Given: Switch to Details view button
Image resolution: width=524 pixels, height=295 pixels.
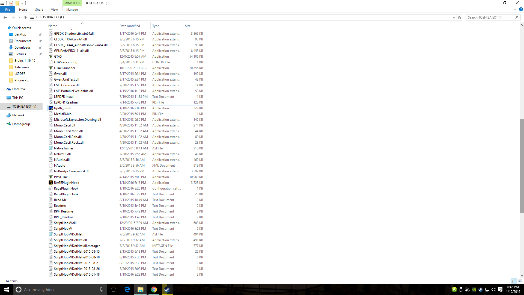Looking at the screenshot, I should pyautogui.click(x=514, y=281).
